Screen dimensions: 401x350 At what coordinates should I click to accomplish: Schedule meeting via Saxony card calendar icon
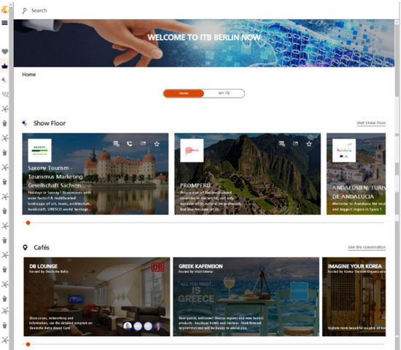[x=117, y=144]
